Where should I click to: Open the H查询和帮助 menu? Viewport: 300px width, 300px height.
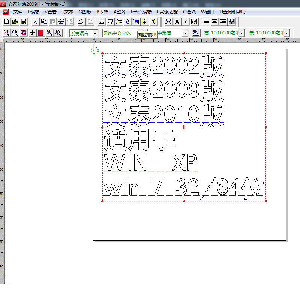232,12
